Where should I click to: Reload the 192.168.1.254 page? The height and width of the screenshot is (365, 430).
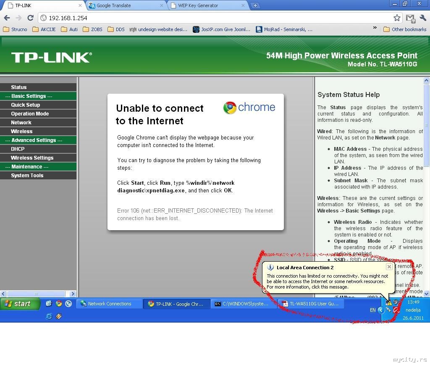(x=30, y=18)
